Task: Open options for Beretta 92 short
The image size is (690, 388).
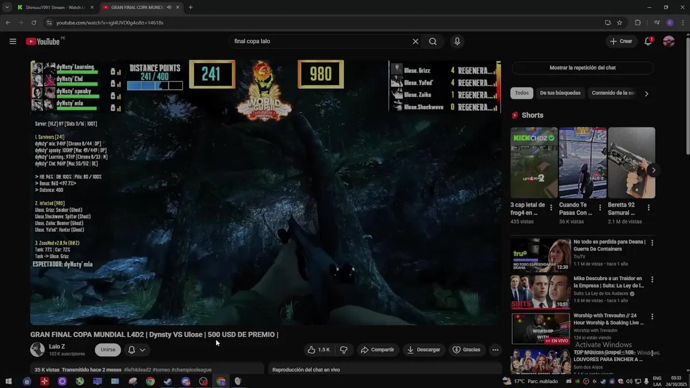Action: pos(648,207)
